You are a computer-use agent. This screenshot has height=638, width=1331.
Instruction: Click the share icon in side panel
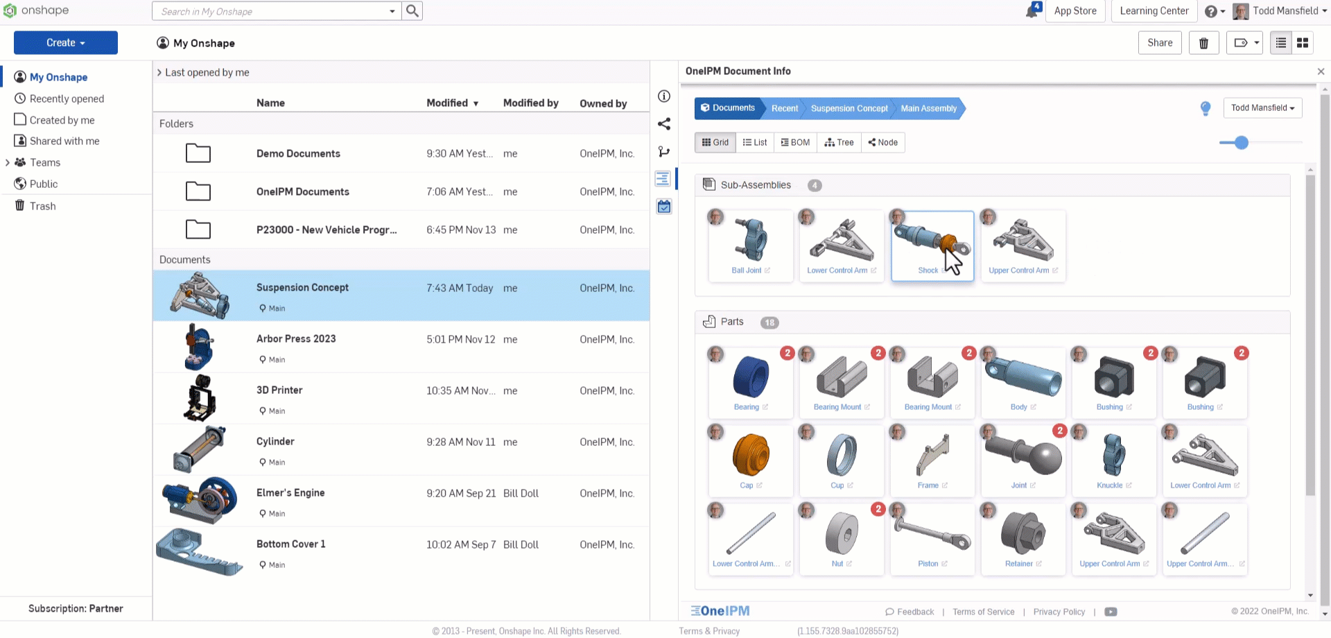coord(663,124)
